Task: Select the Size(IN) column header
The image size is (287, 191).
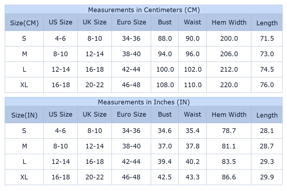Action: click(x=24, y=115)
